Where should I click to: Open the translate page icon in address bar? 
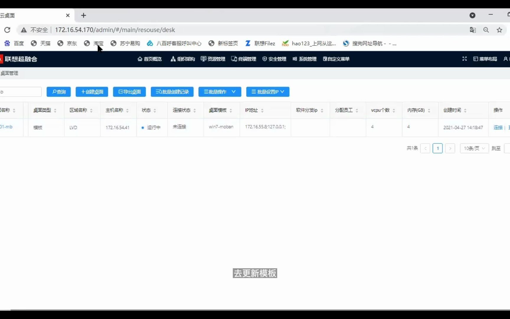pyautogui.click(x=473, y=30)
